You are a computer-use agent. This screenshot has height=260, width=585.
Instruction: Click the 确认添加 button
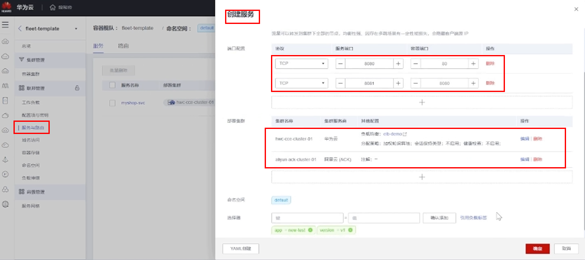click(x=440, y=218)
